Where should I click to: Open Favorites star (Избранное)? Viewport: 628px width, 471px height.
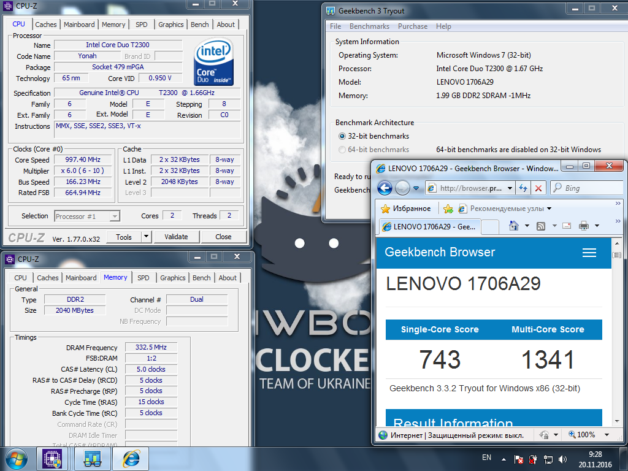(406, 209)
